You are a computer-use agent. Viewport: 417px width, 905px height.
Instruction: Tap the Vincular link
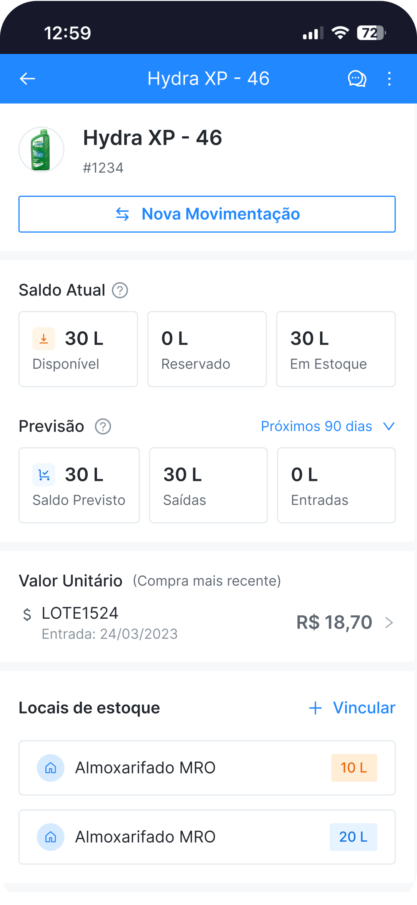click(x=352, y=708)
